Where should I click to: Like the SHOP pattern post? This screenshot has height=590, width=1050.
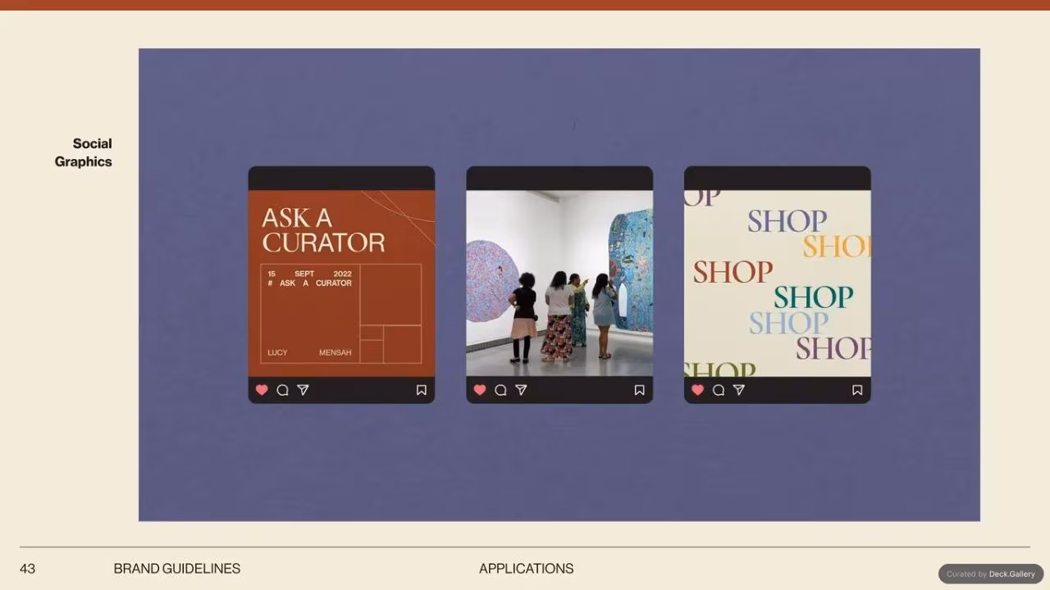(698, 390)
